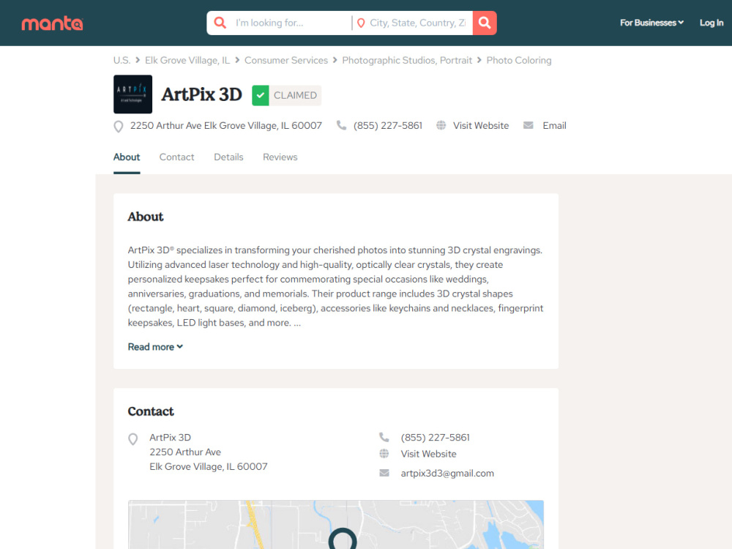732x549 pixels.
Task: Click the magnifier icon inside search field
Action: pos(220,23)
